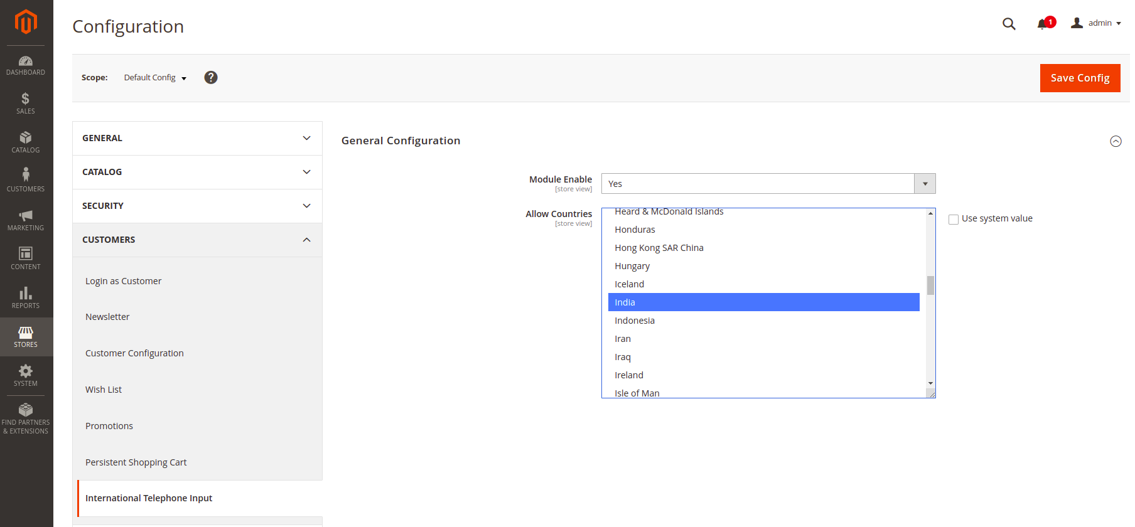The width and height of the screenshot is (1135, 527).
Task: Click the scope help question mark icon
Action: point(211,77)
